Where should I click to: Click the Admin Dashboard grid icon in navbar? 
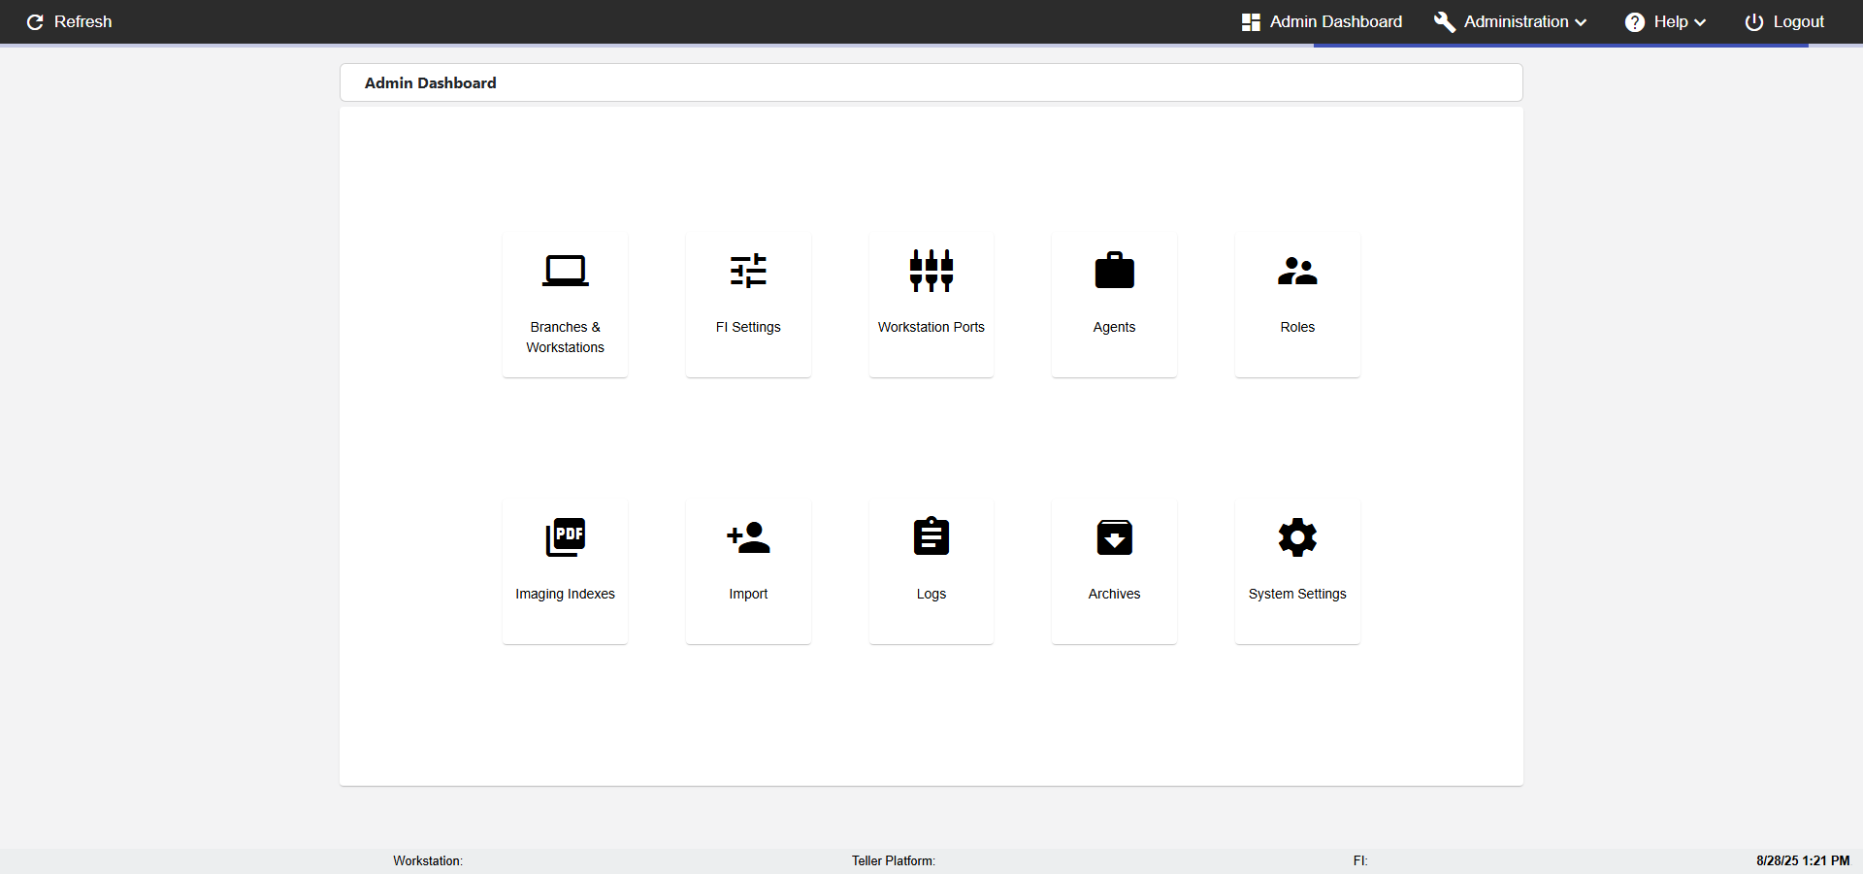tap(1251, 21)
